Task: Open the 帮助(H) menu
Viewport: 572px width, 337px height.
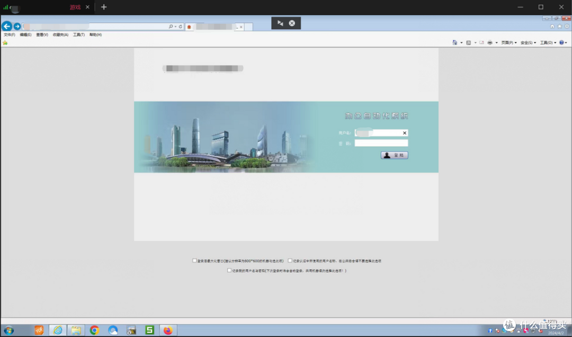Action: [95, 34]
